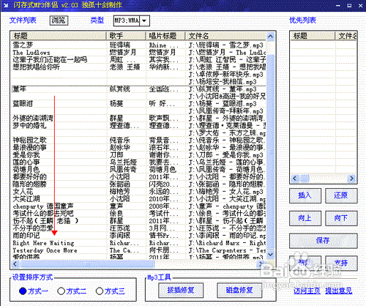Click the 插入 insert button
The image size is (366, 306).
coord(305,195)
